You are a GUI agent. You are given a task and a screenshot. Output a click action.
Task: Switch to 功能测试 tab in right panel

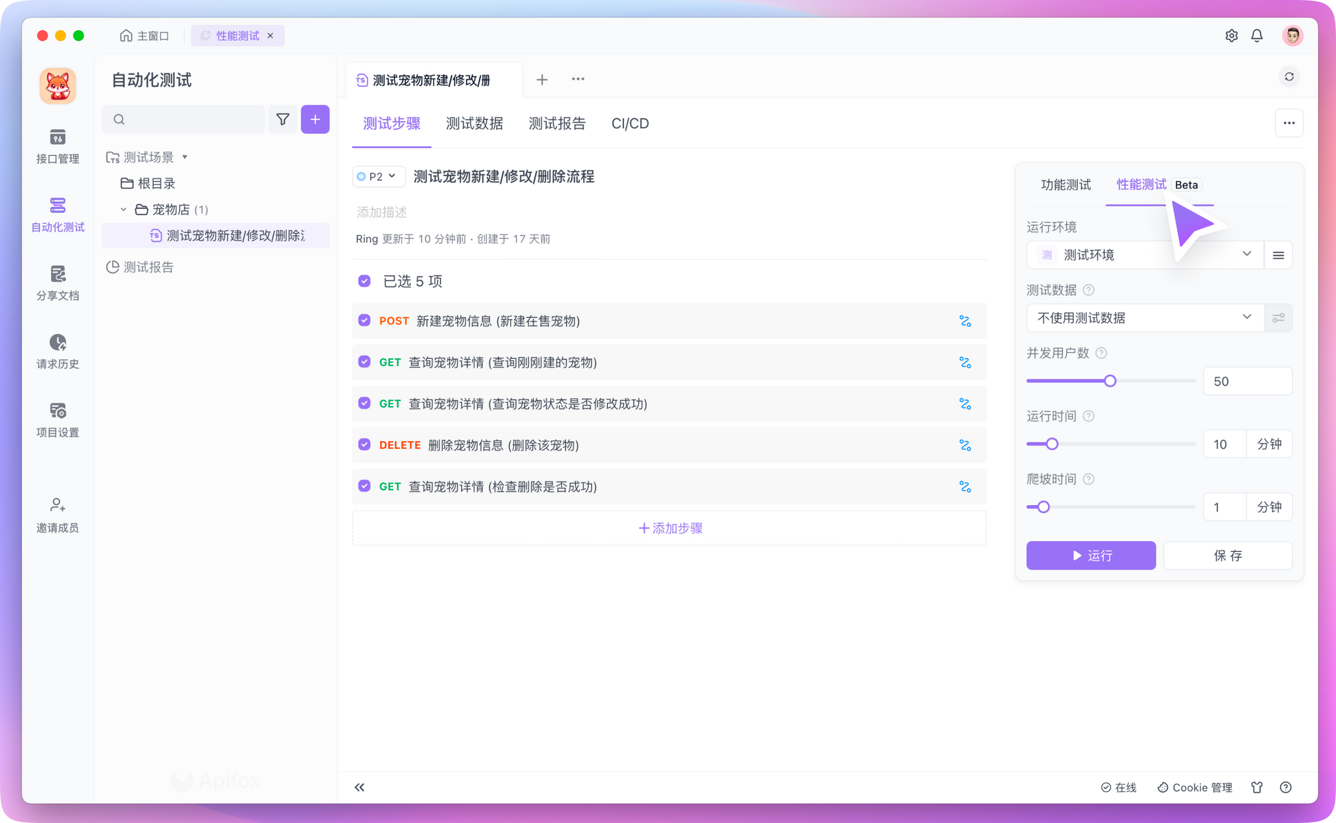click(x=1061, y=184)
